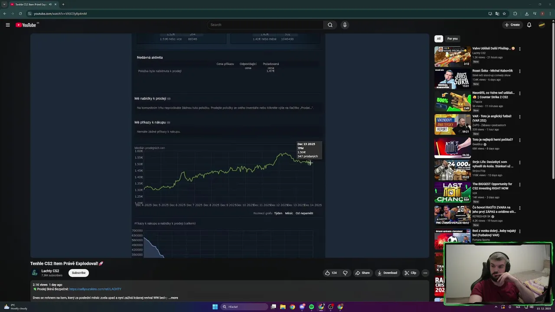The height and width of the screenshot is (312, 555).
Task: Open options for VAR anglický futbal video
Action: click(519, 117)
